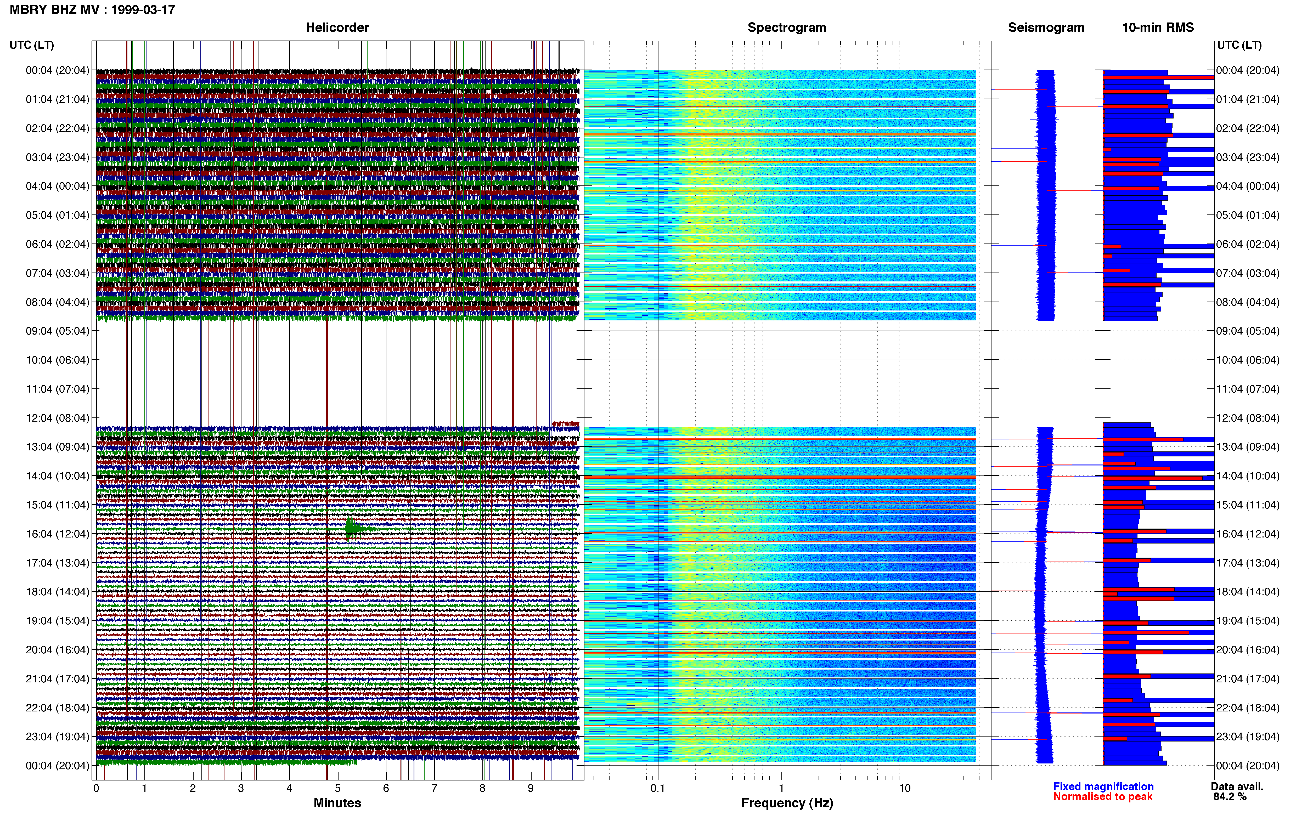The width and height of the screenshot is (1313, 821).
Task: Click right time label '06:04 (02:04)'
Action: click(x=1248, y=244)
